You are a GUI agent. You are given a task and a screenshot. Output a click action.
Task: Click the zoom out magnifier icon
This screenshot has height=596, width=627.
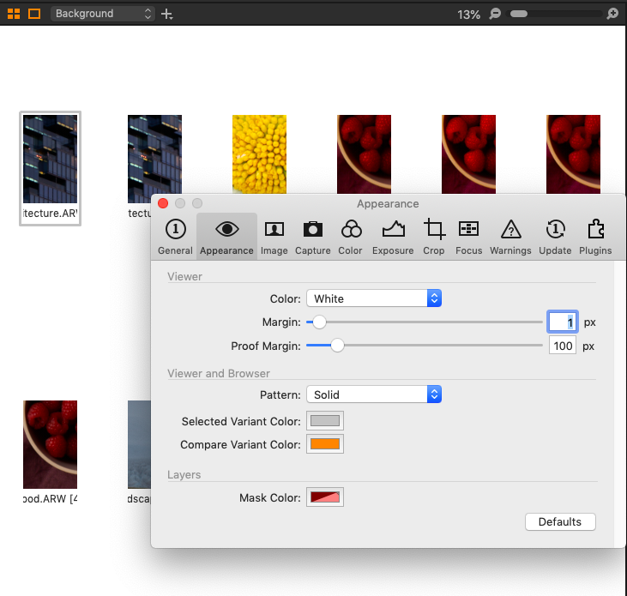[495, 14]
